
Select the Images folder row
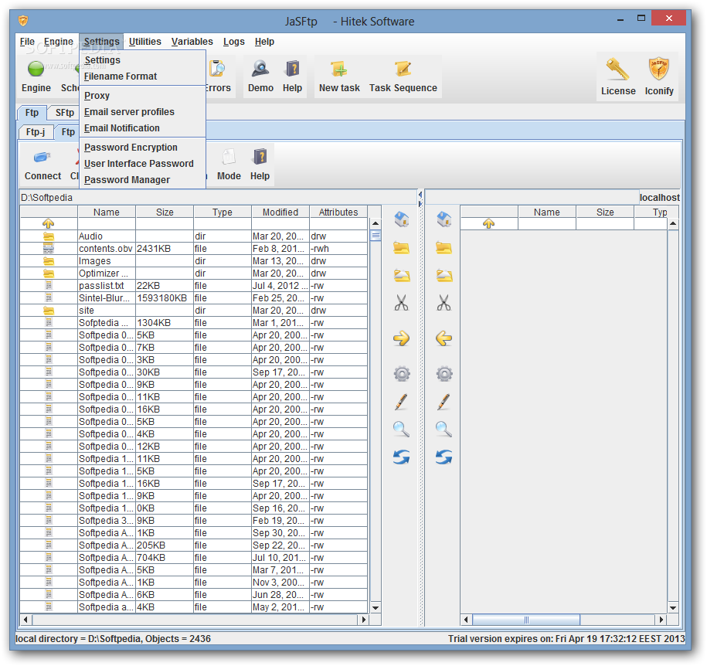[194, 261]
